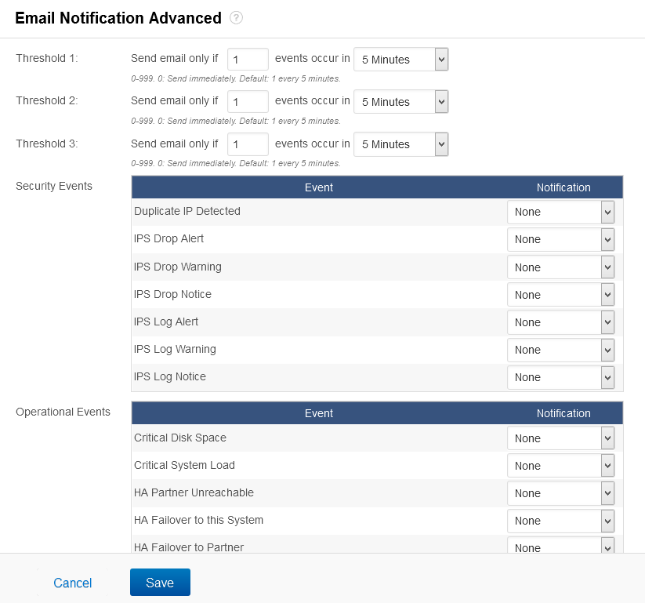Expand IPS Drop Warning notification dropdown
The height and width of the screenshot is (603, 645).
click(x=560, y=267)
